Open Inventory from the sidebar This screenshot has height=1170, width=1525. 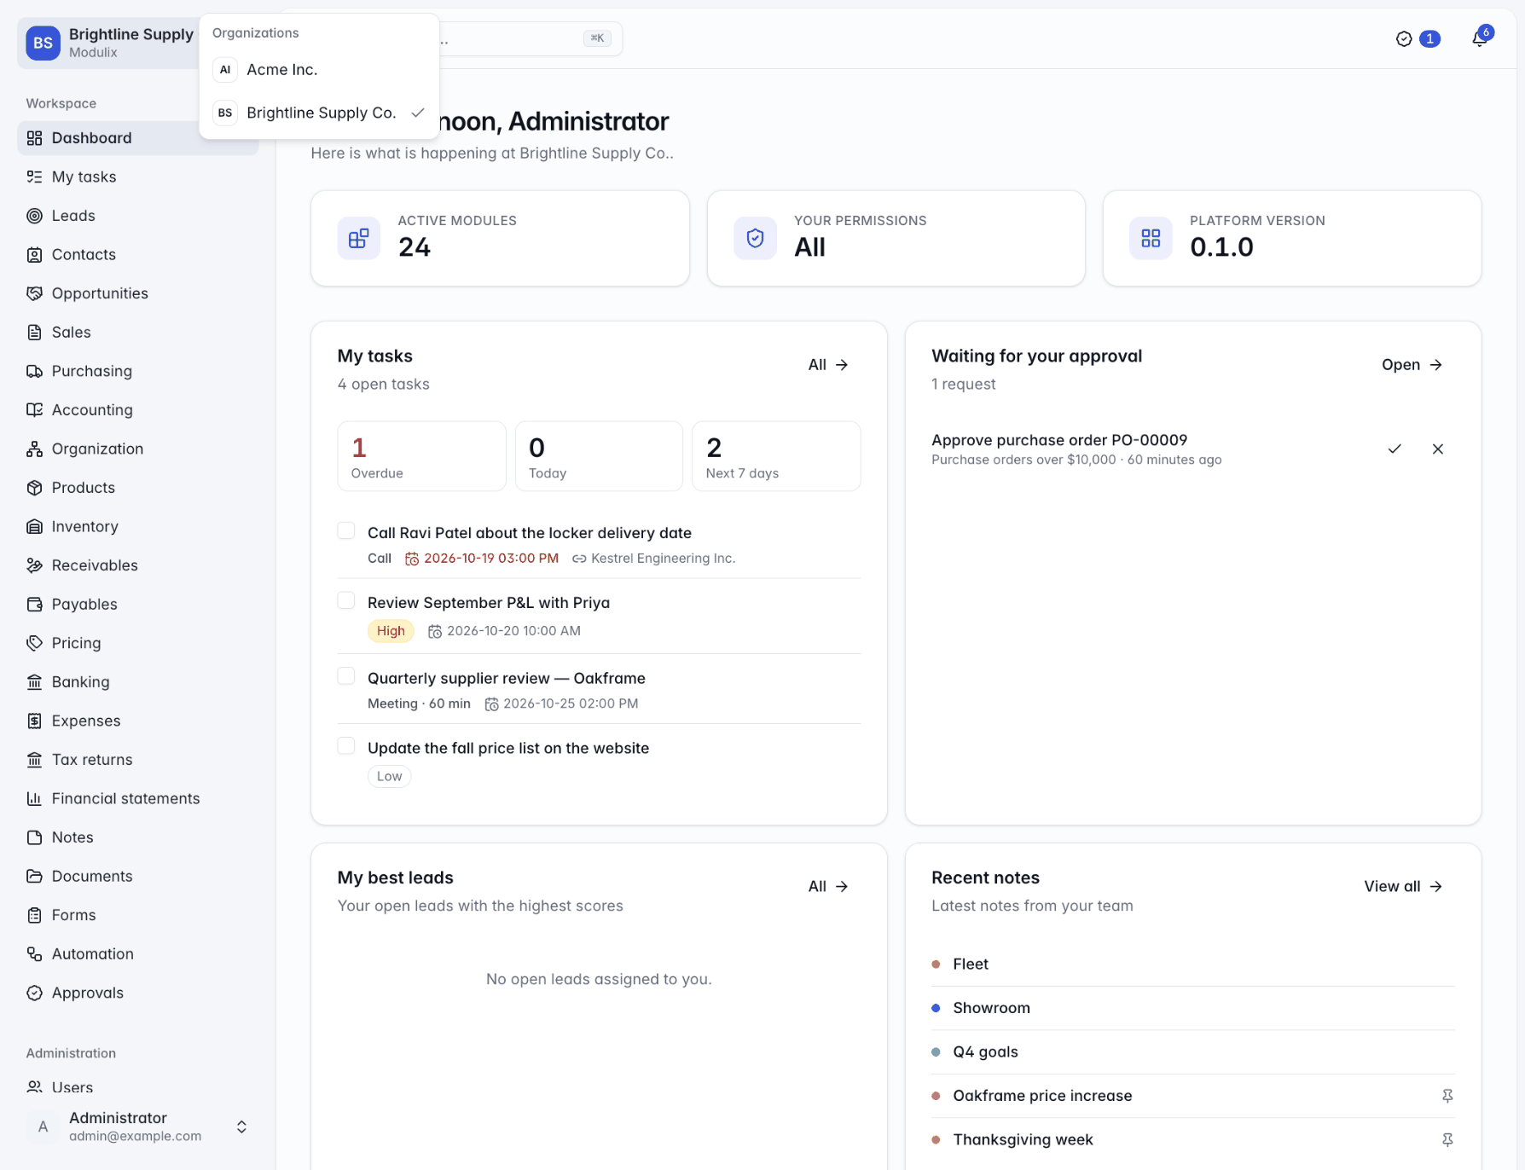(138, 526)
